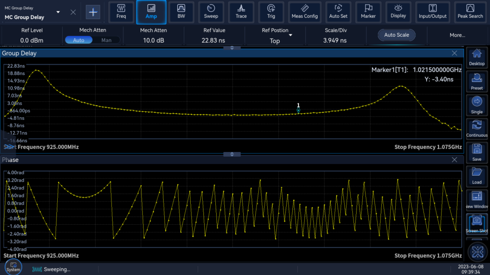Open the Ref Position dropdown
The image size is (490, 275).
[291, 35]
